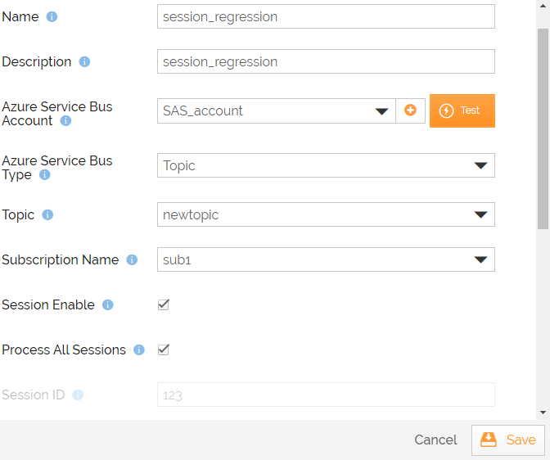Viewport: 550px width, 460px height.
Task: Click the scrollbar down arrow
Action: (543, 413)
